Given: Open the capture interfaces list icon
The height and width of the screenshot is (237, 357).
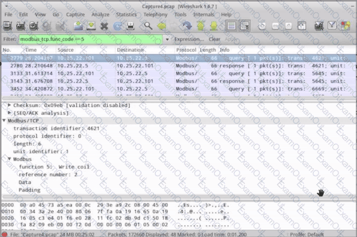Looking at the screenshot, I should (x=8, y=26).
